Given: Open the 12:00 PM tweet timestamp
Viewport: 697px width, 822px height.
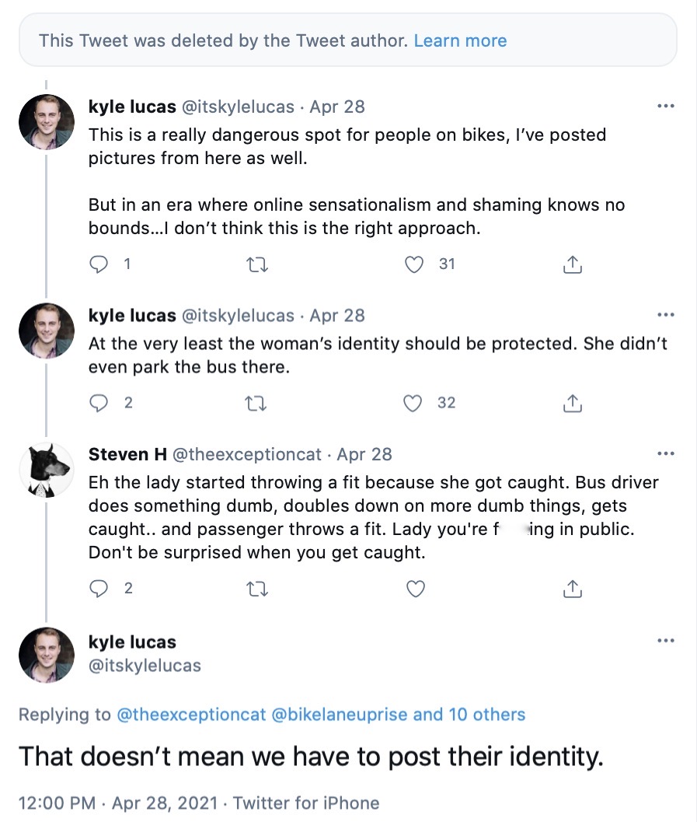Looking at the screenshot, I should pyautogui.click(x=56, y=803).
